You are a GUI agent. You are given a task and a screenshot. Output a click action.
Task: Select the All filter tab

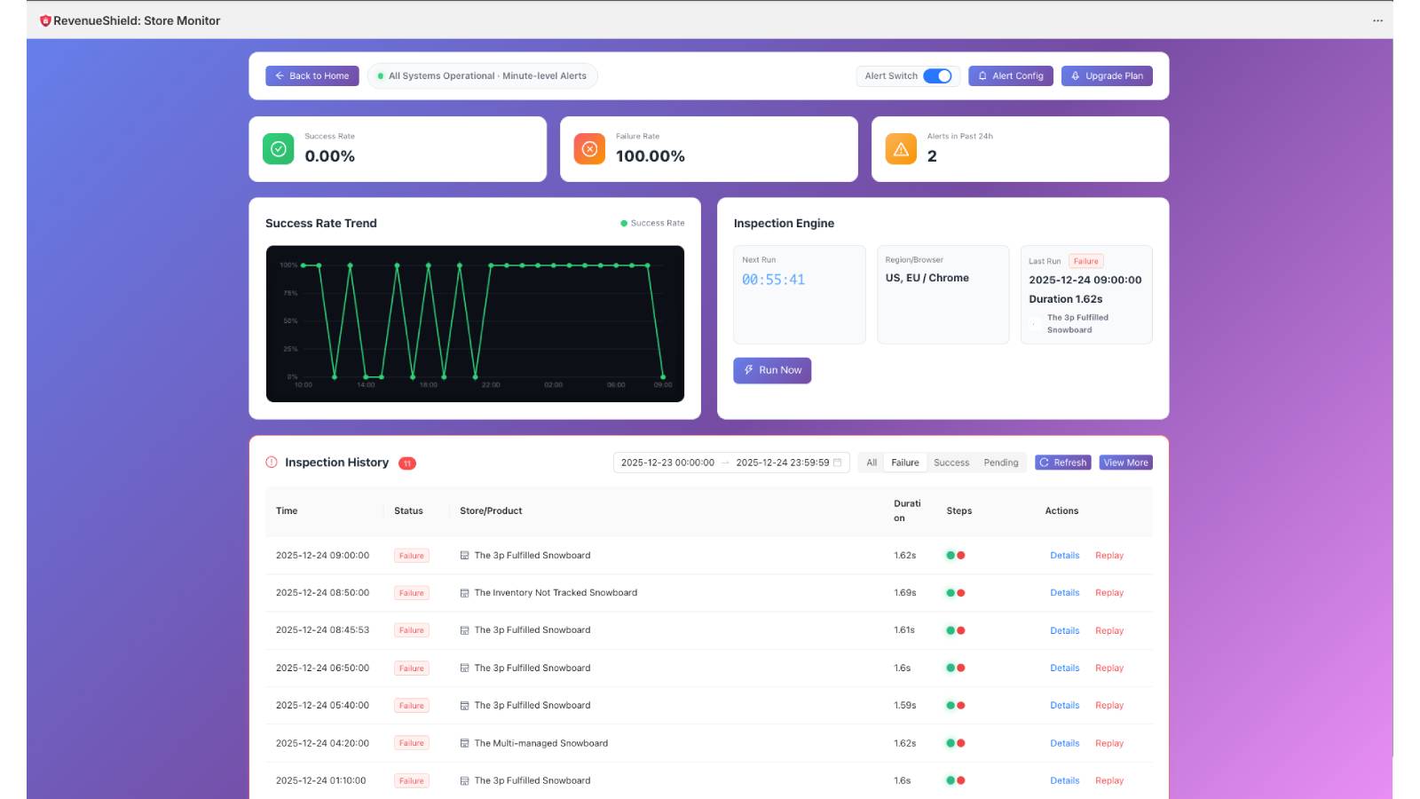pos(872,463)
